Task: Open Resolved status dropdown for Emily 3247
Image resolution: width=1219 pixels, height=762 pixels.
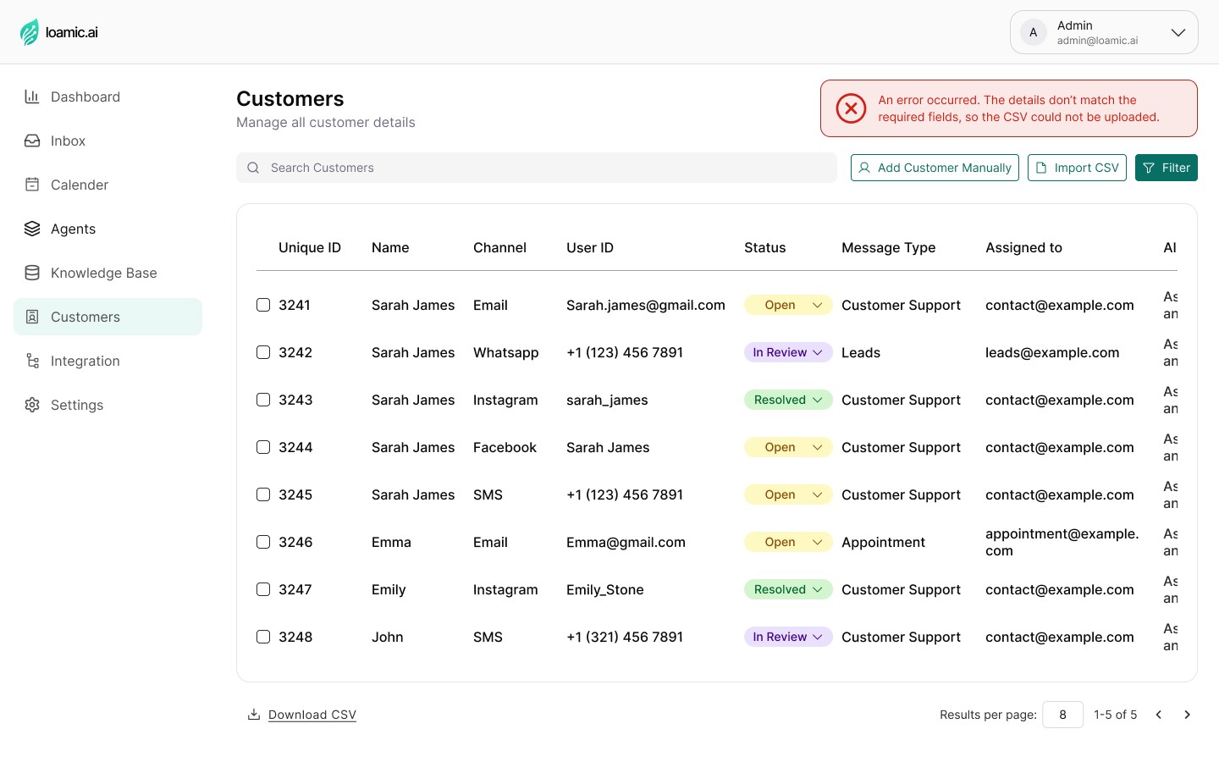Action: point(788,589)
